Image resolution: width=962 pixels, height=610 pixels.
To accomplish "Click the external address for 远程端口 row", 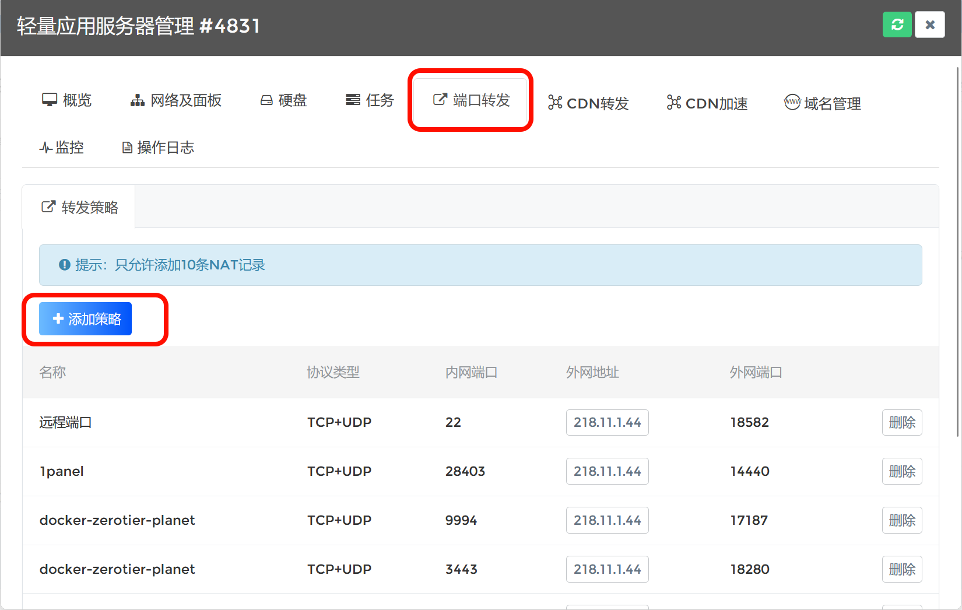I will (607, 422).
